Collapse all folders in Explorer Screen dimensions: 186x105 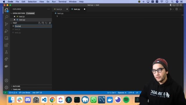[x=50, y=23]
